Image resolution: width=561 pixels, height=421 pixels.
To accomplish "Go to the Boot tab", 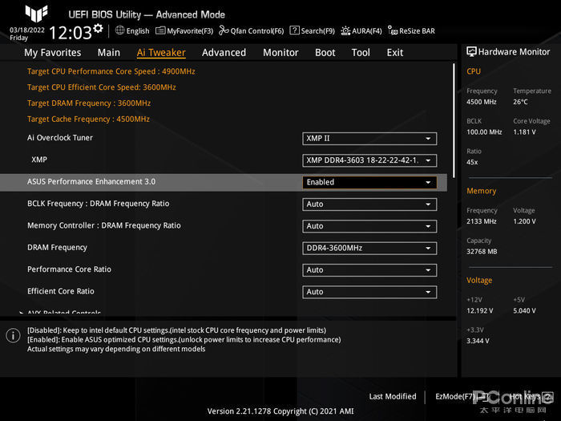I will [x=325, y=52].
